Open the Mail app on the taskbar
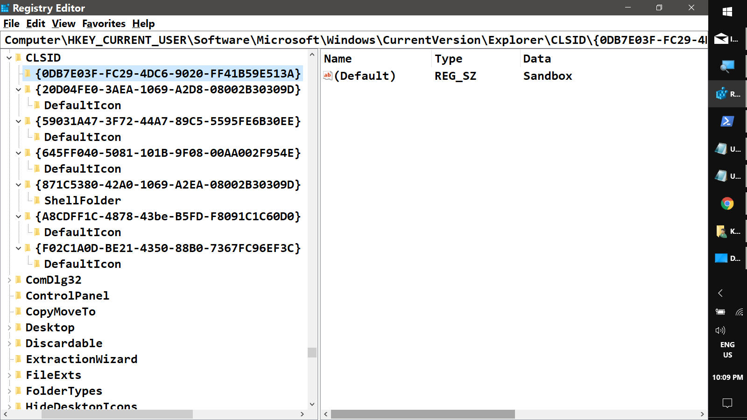Screen dimensions: 747x420 click(727, 39)
